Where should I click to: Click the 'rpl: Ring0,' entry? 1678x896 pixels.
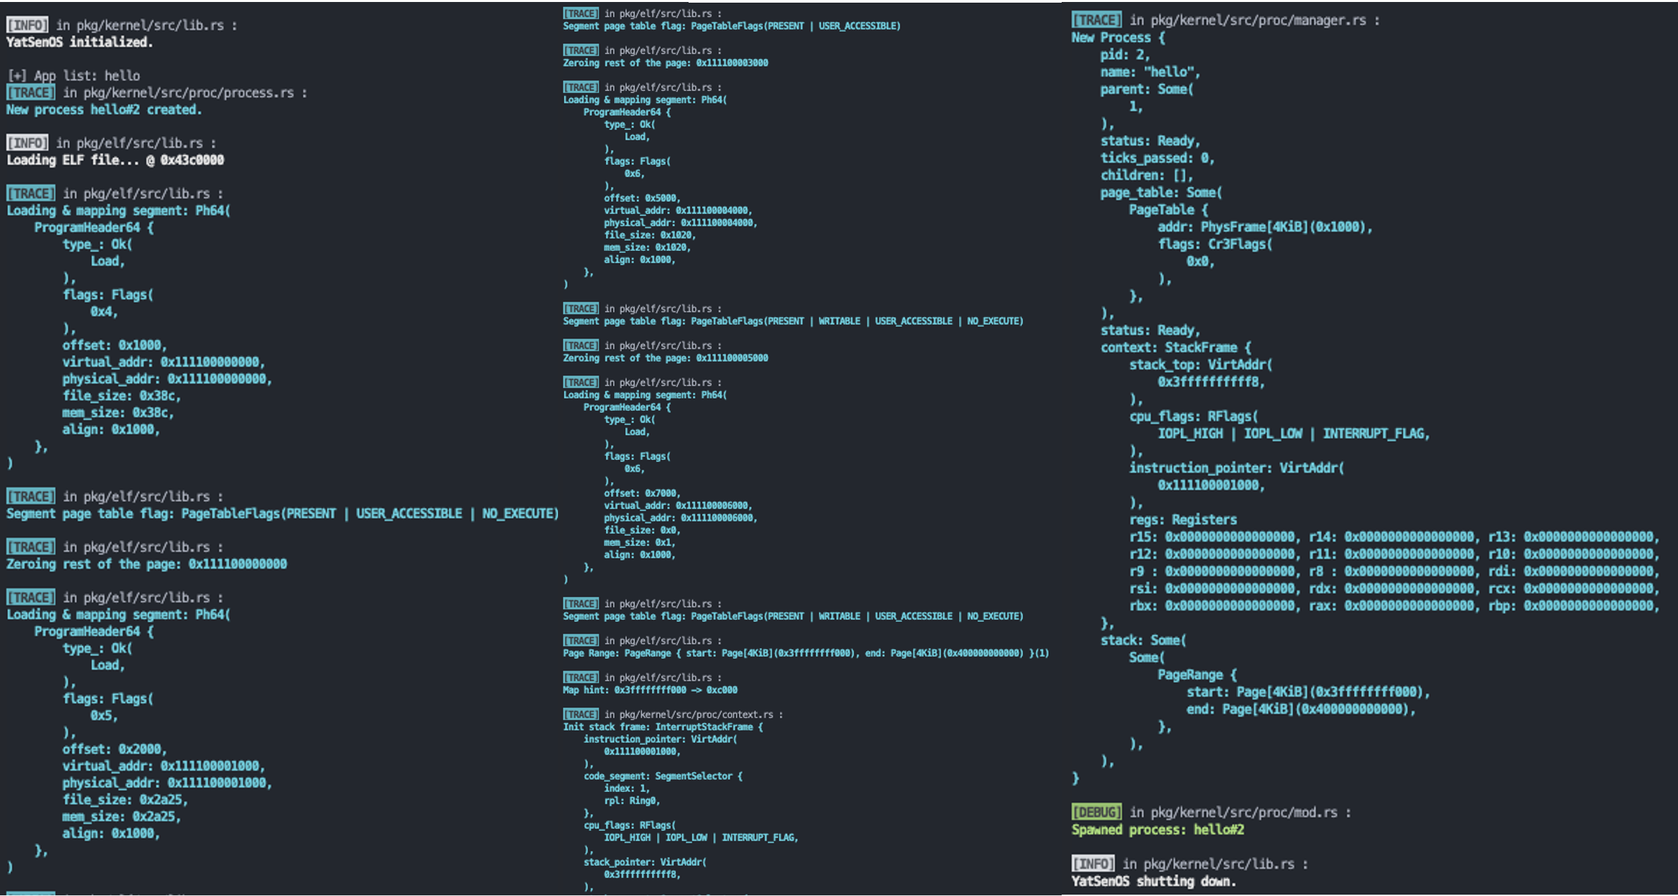pos(632,801)
